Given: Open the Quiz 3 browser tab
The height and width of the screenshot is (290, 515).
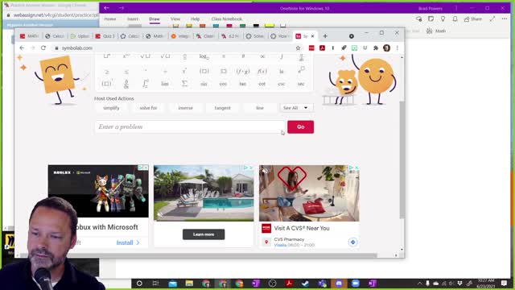Looking at the screenshot, I should coord(105,36).
